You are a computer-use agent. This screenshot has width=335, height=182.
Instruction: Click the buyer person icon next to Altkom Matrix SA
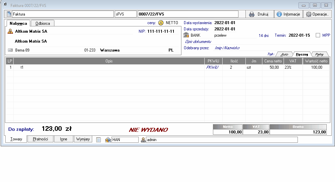coord(10,31)
